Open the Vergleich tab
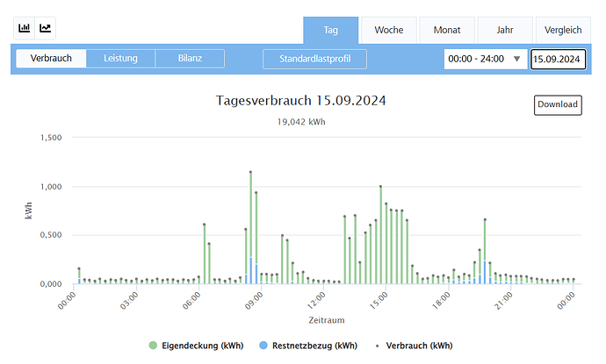This screenshot has width=606, height=364. (563, 30)
